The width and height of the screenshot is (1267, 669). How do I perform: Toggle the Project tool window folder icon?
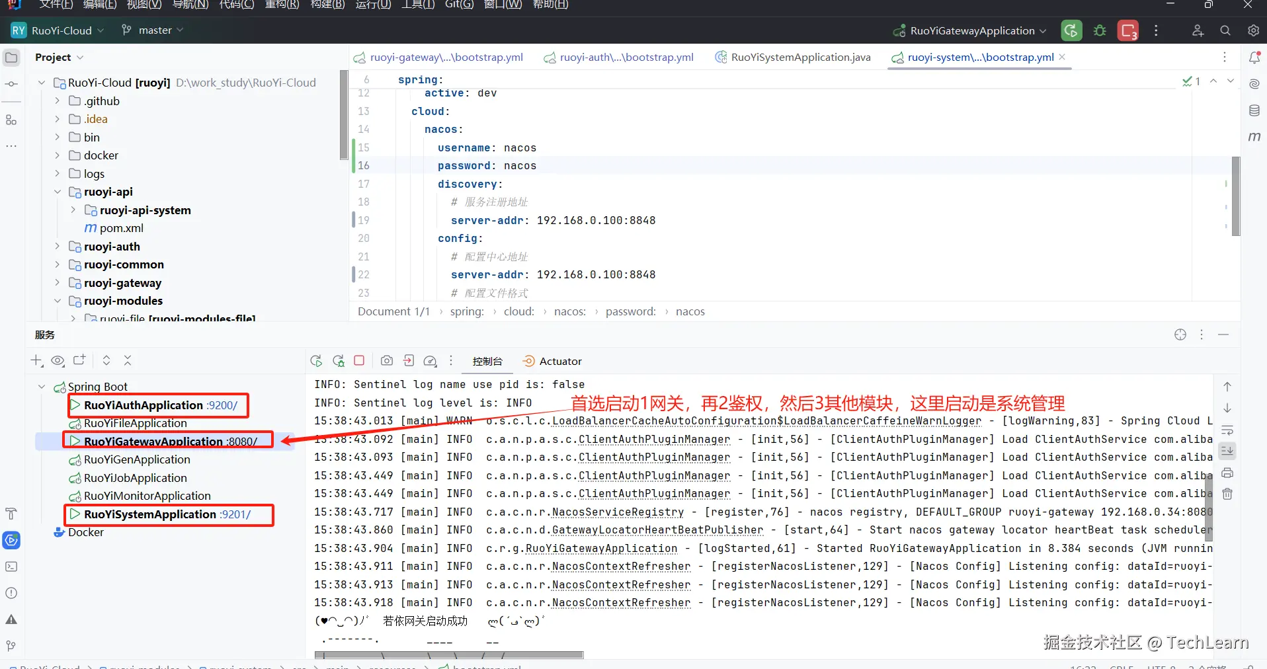tap(11, 58)
